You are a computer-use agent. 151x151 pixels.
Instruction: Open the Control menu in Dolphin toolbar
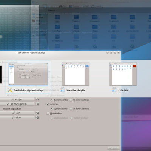point(96,6)
